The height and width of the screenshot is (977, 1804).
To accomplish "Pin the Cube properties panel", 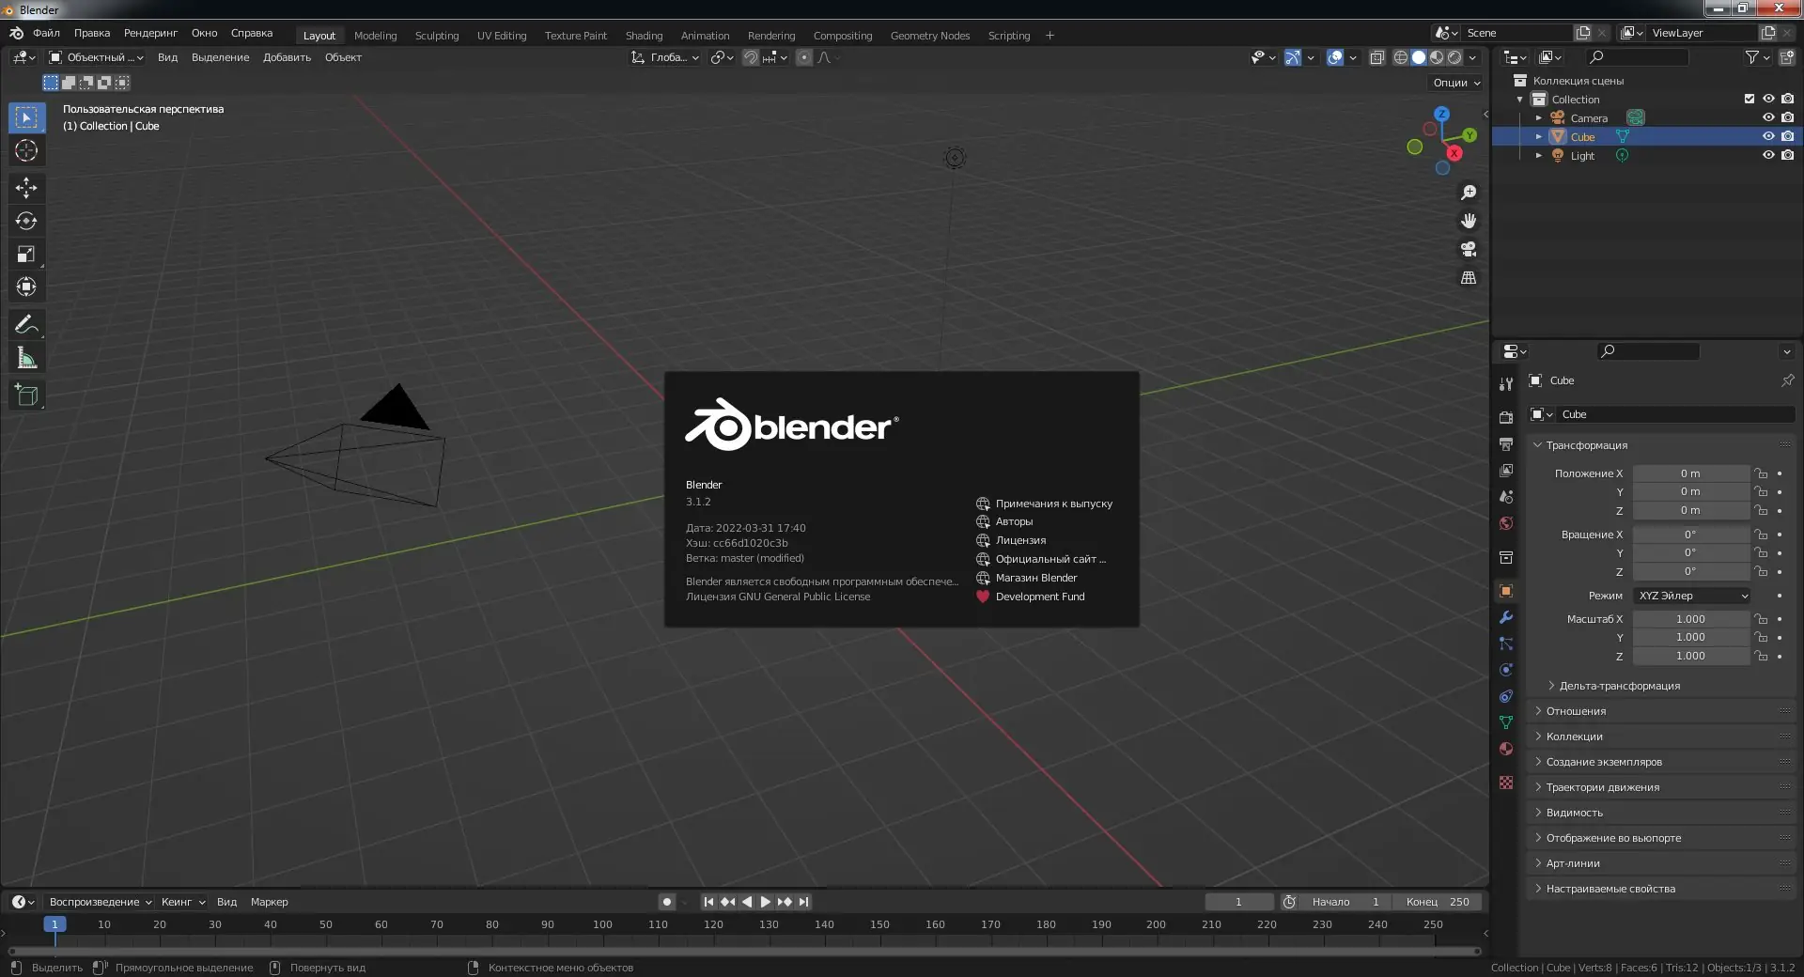I will tap(1787, 380).
